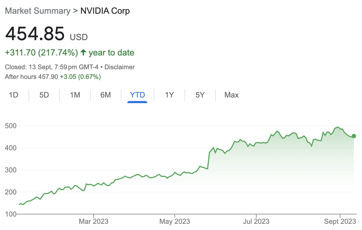
Task: Select the Max time range
Action: click(231, 95)
